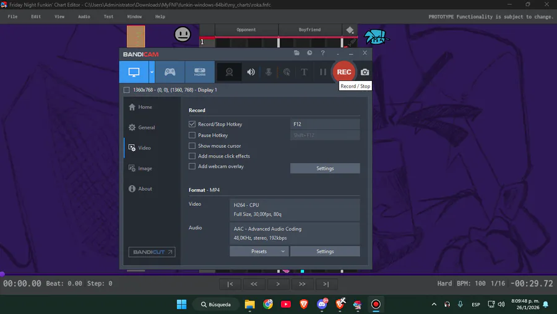Open the Windows Start menu
Viewport: 557px width, 314px height.
tap(181, 305)
